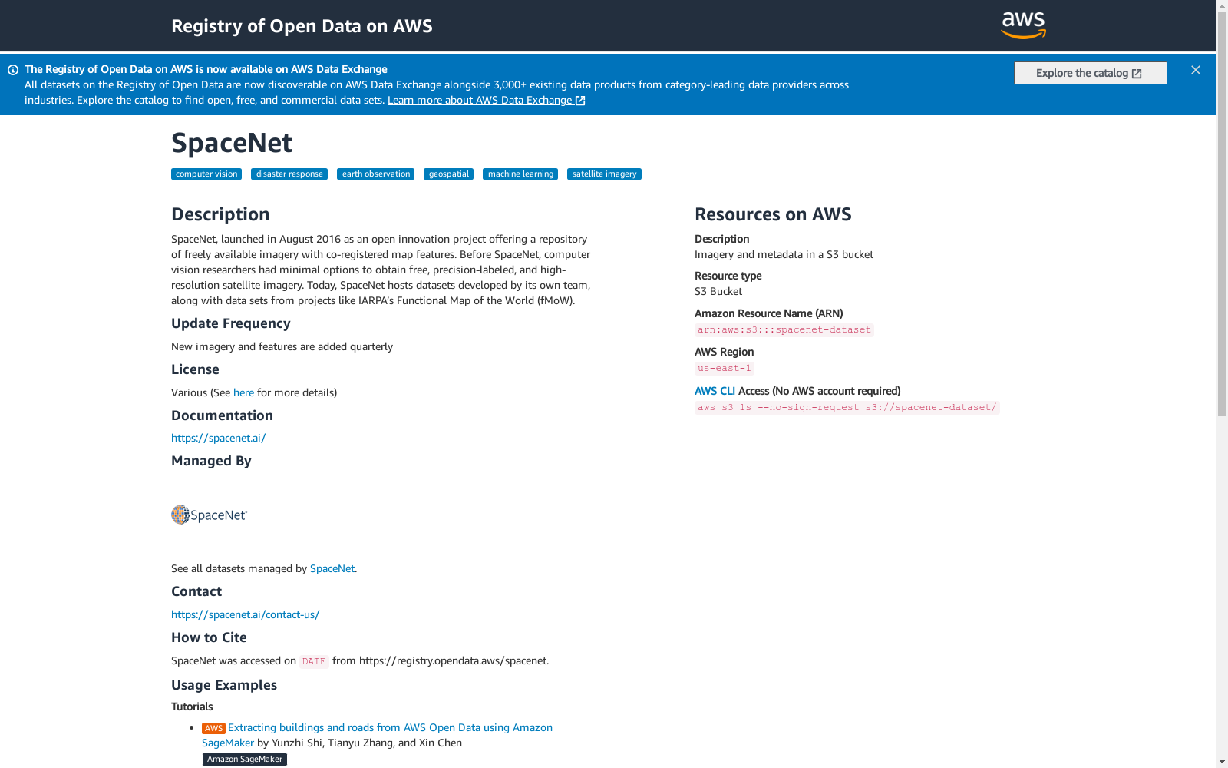Screen dimensions: 1228x768
Task: Click the info icon in the blue banner
Action: tap(13, 70)
